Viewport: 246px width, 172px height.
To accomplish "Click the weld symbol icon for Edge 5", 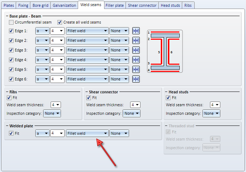I will [136, 69].
